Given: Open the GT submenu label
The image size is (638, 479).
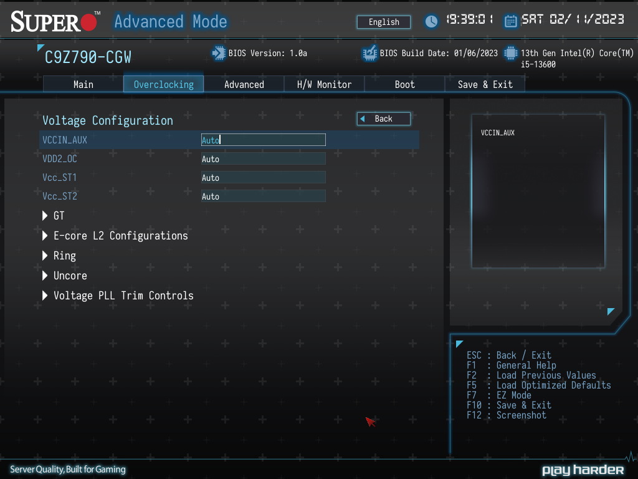Looking at the screenshot, I should (59, 215).
